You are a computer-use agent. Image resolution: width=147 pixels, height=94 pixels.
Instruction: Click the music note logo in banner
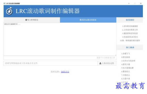point(9,11)
